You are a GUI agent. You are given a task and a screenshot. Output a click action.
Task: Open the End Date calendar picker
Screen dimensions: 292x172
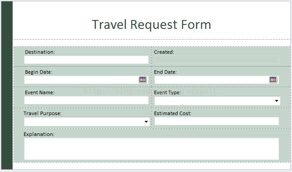coord(273,80)
